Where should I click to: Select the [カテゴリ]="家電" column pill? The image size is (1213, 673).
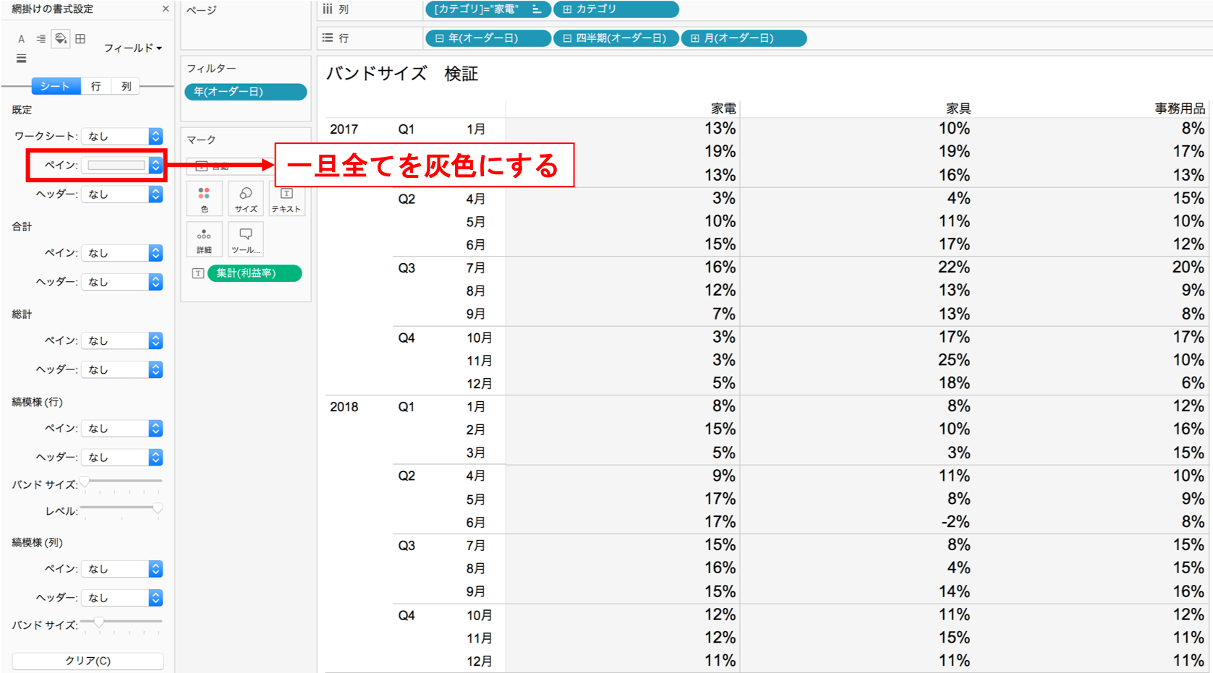pyautogui.click(x=488, y=9)
